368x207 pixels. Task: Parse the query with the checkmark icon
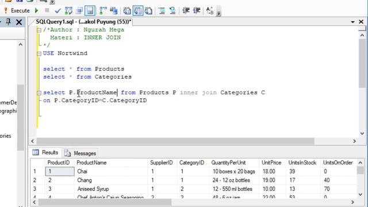[57, 10]
